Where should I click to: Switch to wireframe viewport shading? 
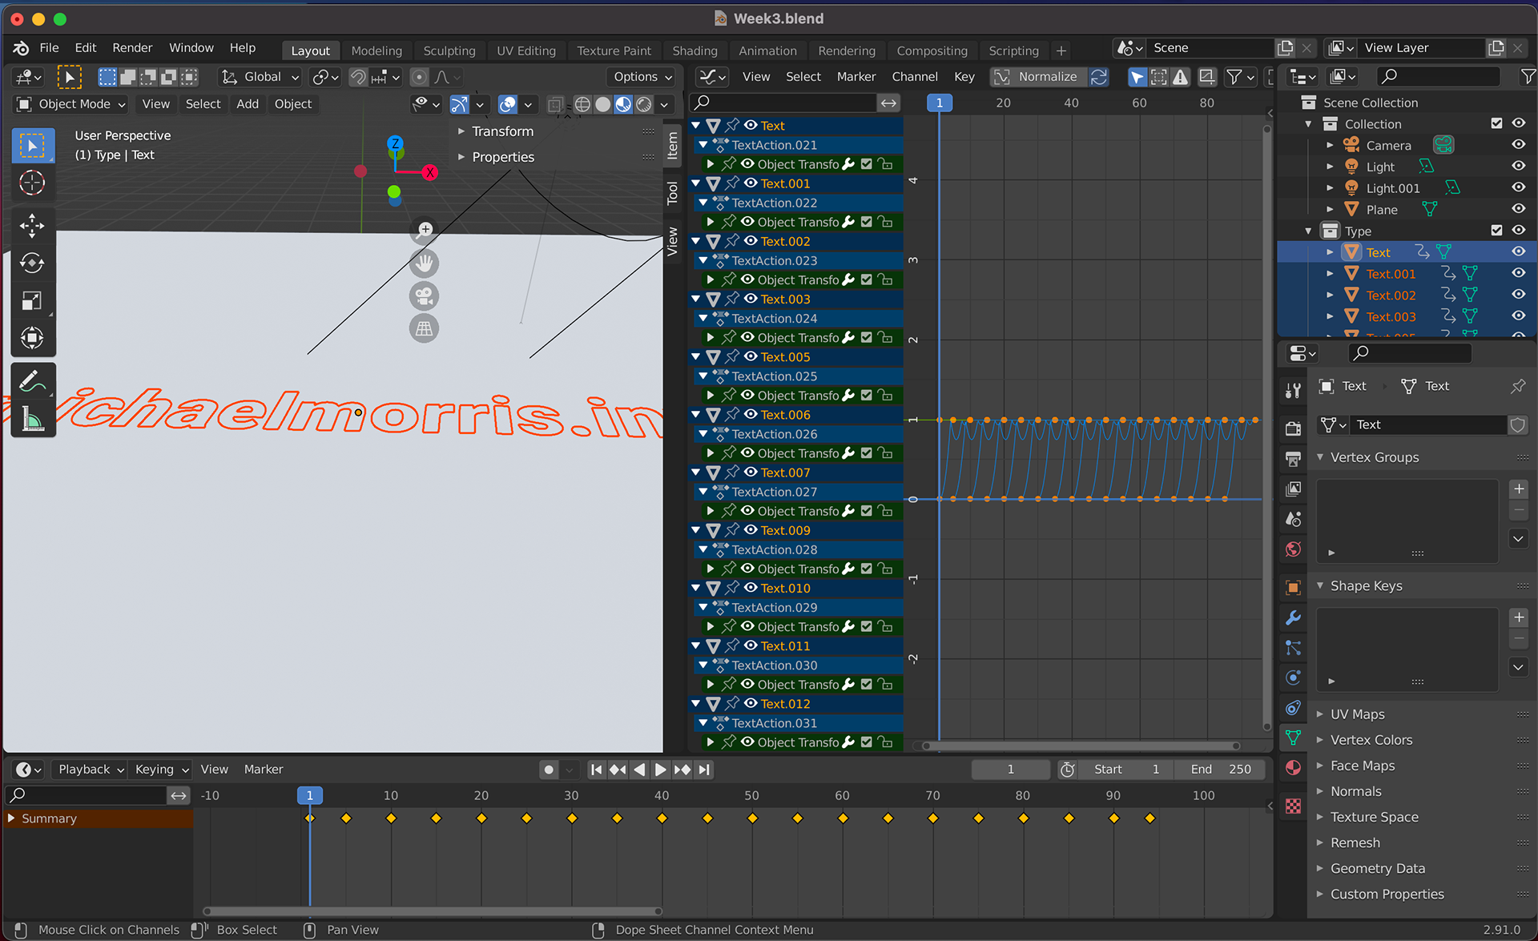pos(582,104)
